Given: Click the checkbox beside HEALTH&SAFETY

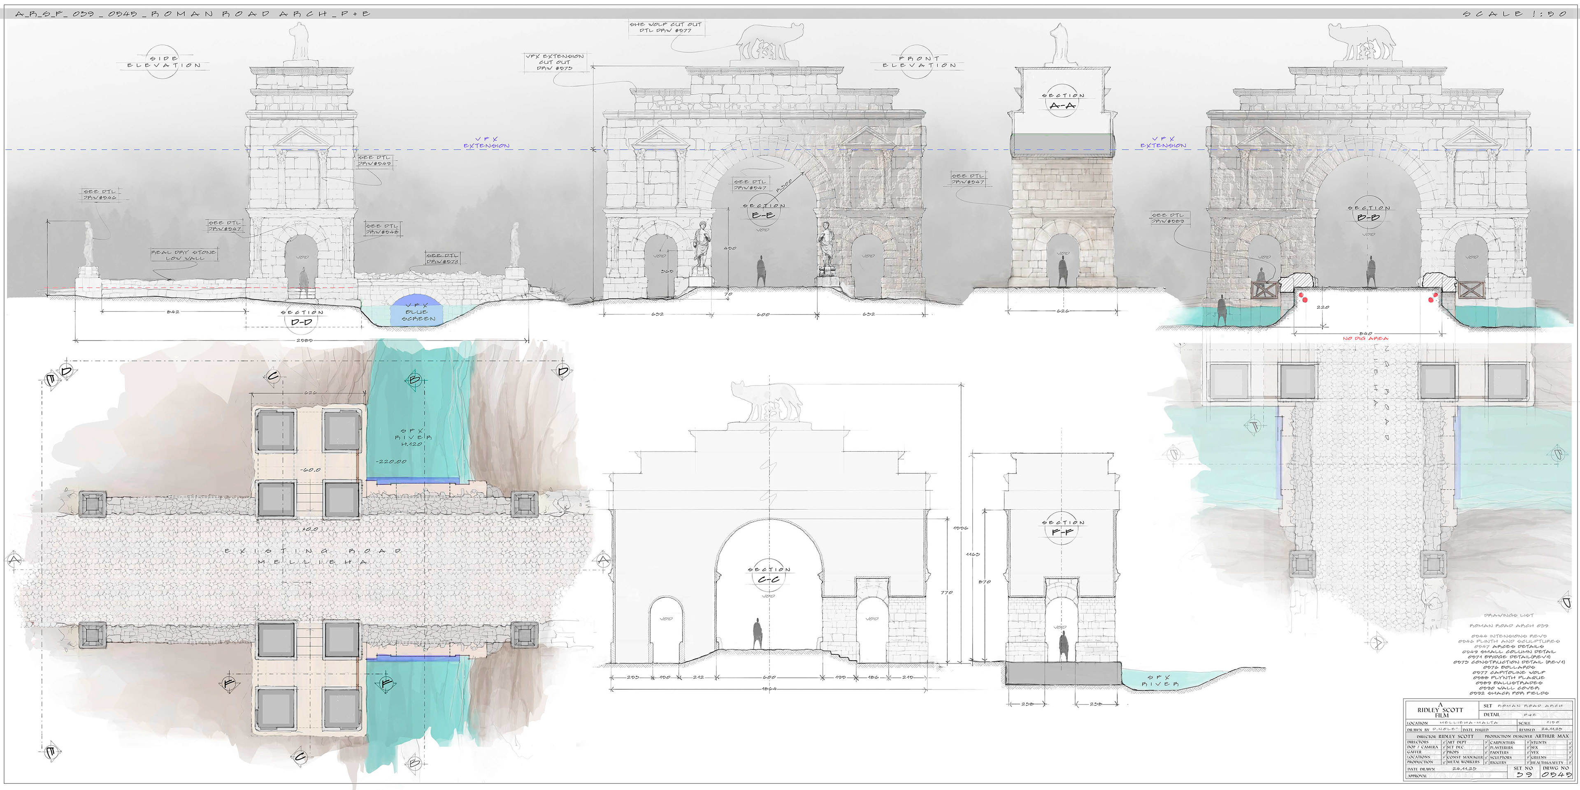Looking at the screenshot, I should pyautogui.click(x=1570, y=763).
